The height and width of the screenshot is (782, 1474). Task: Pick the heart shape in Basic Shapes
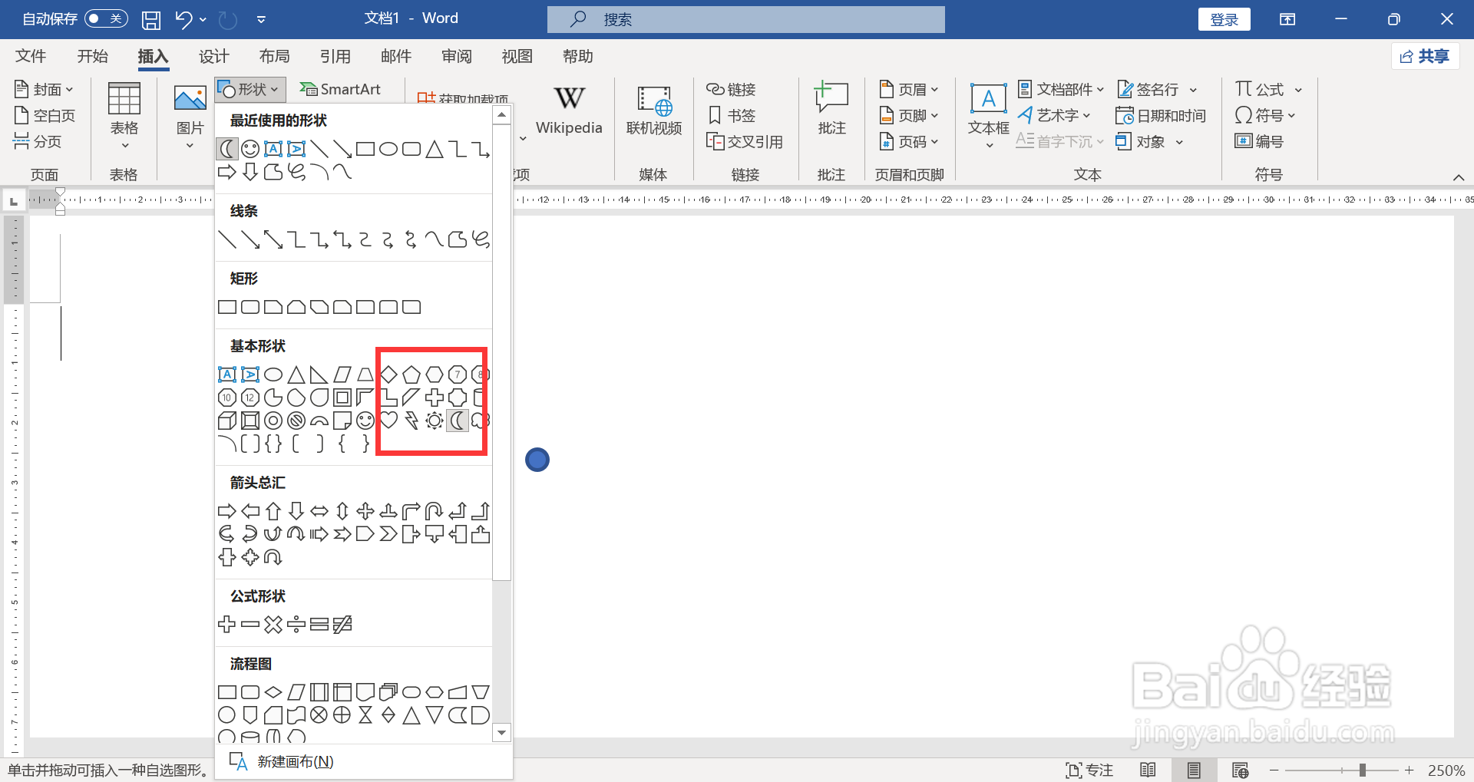388,421
